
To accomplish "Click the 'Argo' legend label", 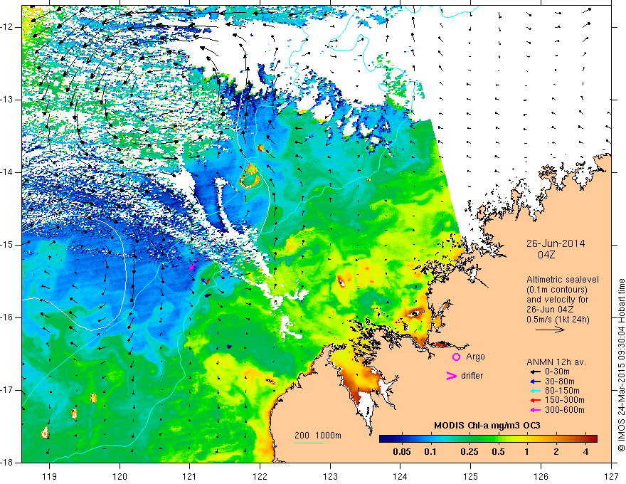I will (x=475, y=357).
